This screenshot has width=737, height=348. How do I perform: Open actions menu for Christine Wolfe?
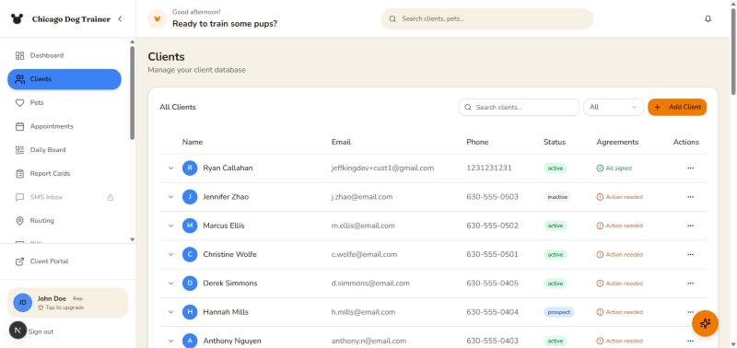pos(690,254)
